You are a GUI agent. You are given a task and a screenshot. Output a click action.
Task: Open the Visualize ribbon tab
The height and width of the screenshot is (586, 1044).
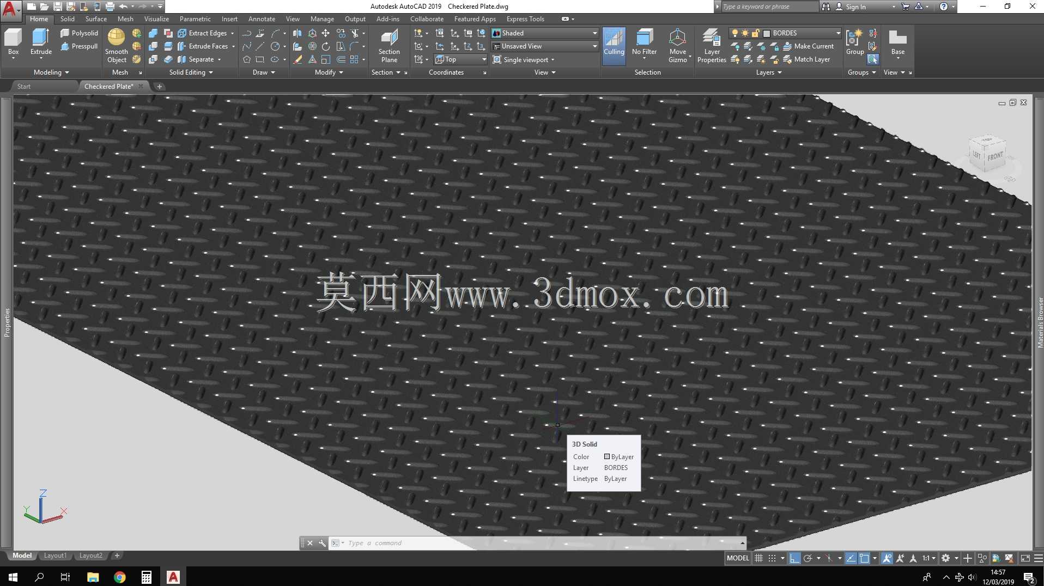(x=156, y=19)
